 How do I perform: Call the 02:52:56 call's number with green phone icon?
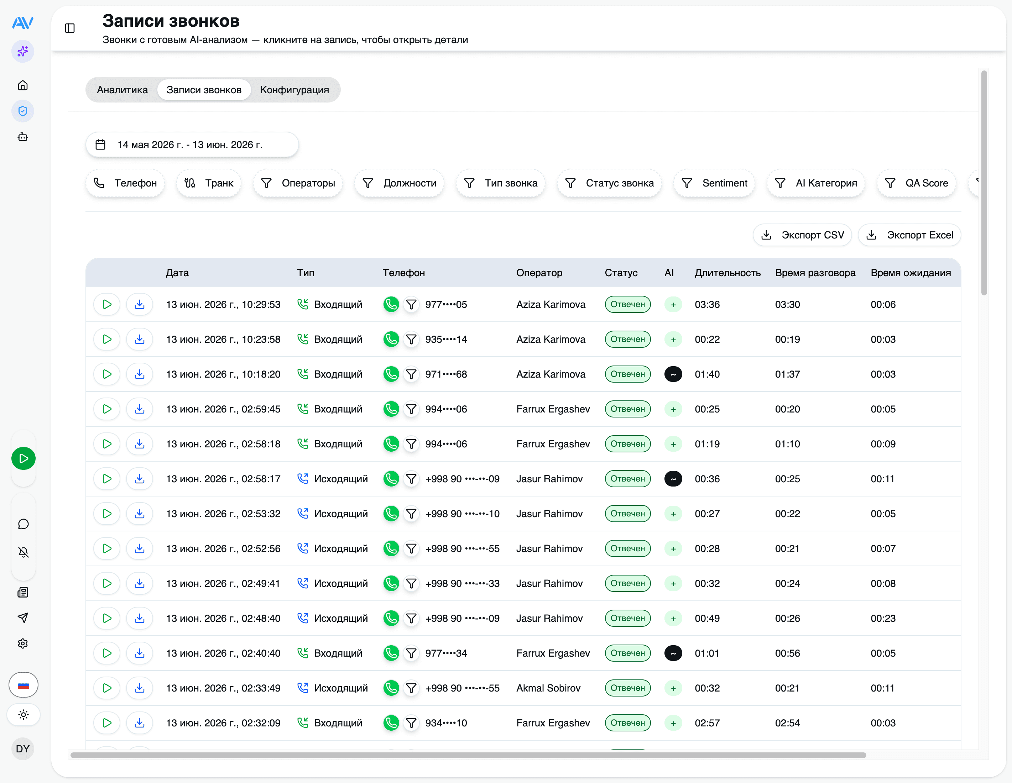[391, 549]
